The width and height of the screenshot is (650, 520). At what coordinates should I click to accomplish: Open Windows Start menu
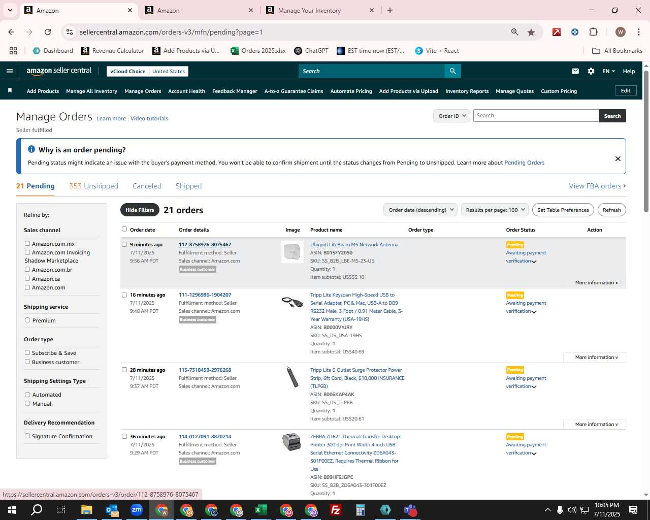click(x=12, y=510)
